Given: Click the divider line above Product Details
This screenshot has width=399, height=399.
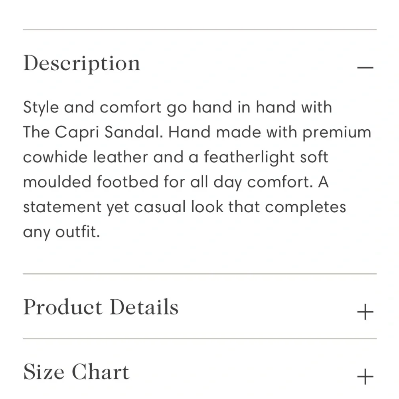Looking at the screenshot, I should click(x=199, y=274).
